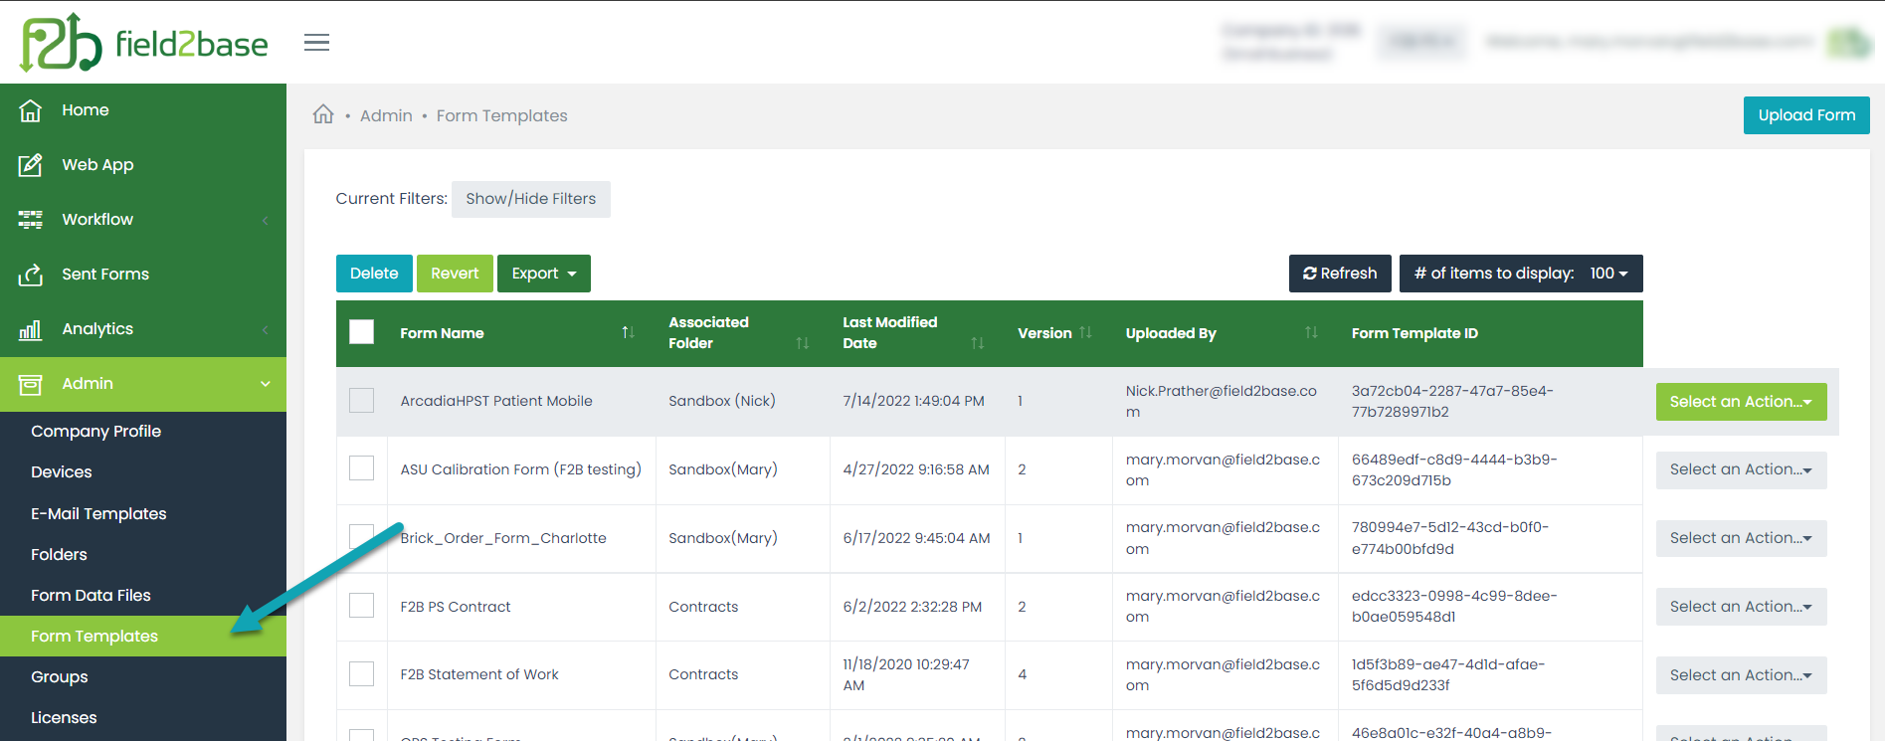
Task: Click ArcadiaHPST Patient Mobile form name
Action: point(496,401)
